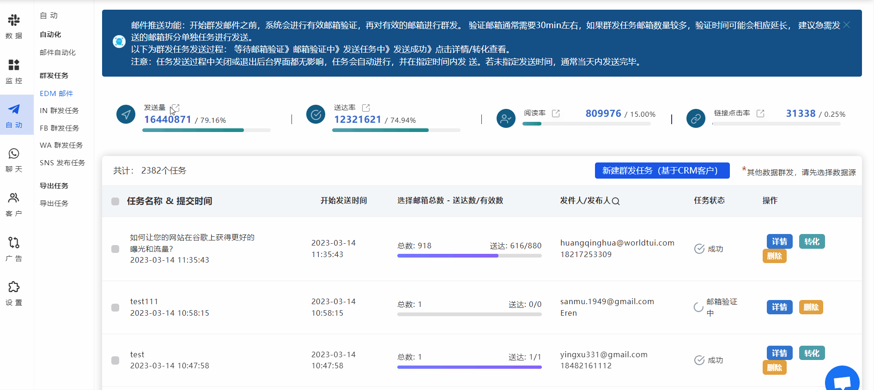The height and width of the screenshot is (390, 874).
Task: Toggle the select-all tasks checkbox
Action: [115, 201]
